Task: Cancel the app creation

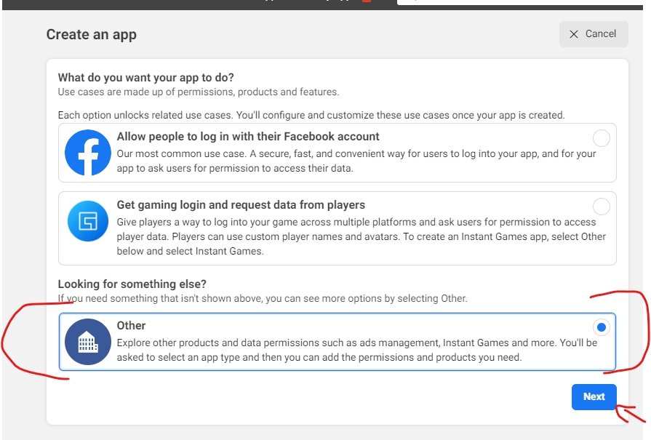Action: (x=594, y=34)
